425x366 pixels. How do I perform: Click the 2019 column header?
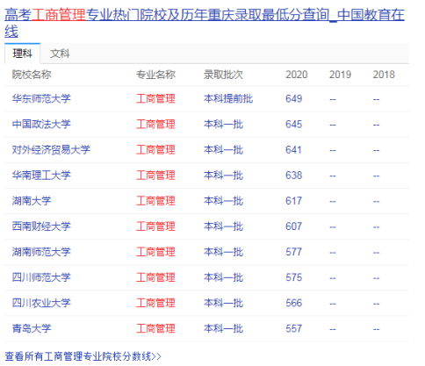340,75
